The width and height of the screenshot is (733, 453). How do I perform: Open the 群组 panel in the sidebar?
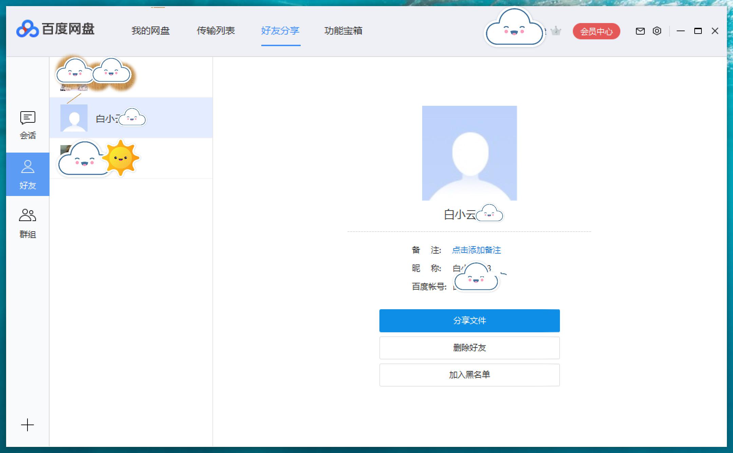point(27,222)
